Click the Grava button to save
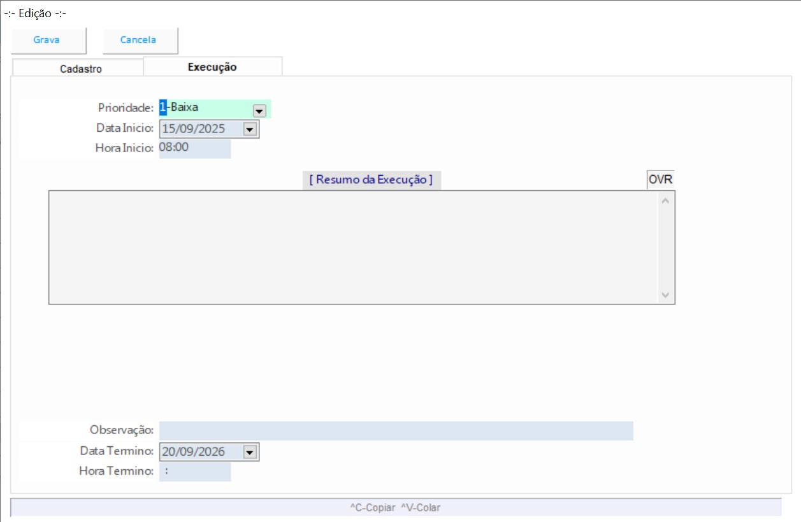801x522 pixels. pos(47,40)
